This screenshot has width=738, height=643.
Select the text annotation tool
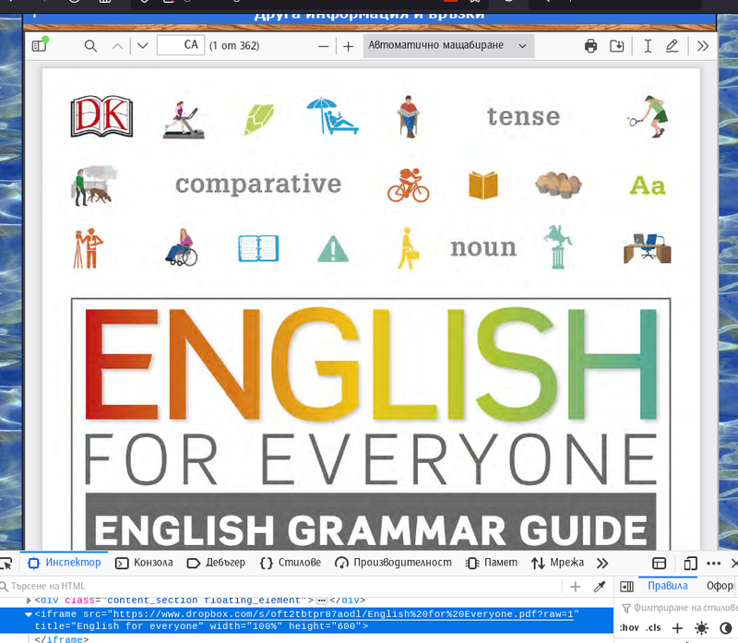point(648,45)
